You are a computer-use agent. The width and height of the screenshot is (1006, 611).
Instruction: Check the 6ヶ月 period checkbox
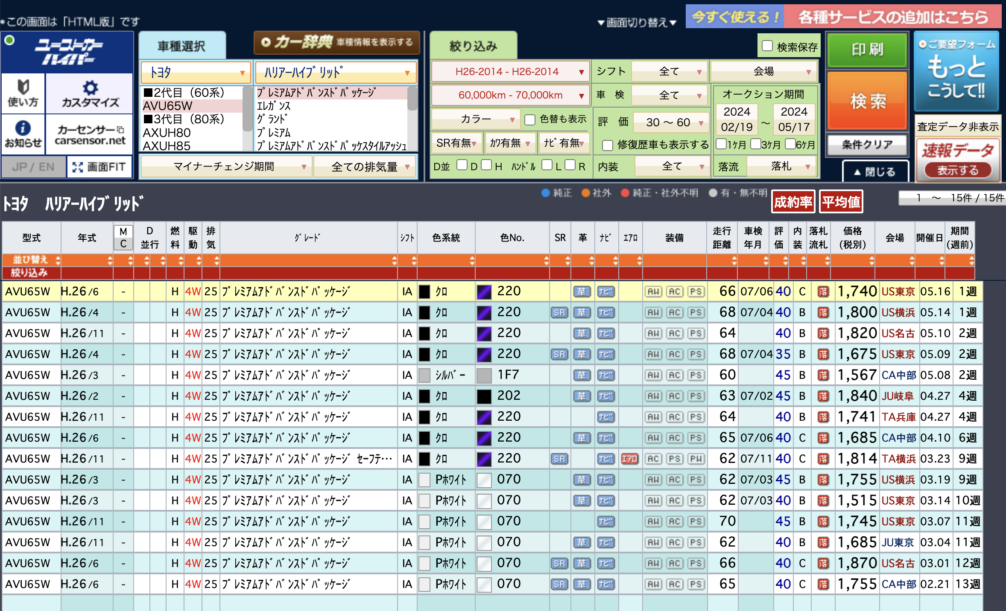[790, 144]
